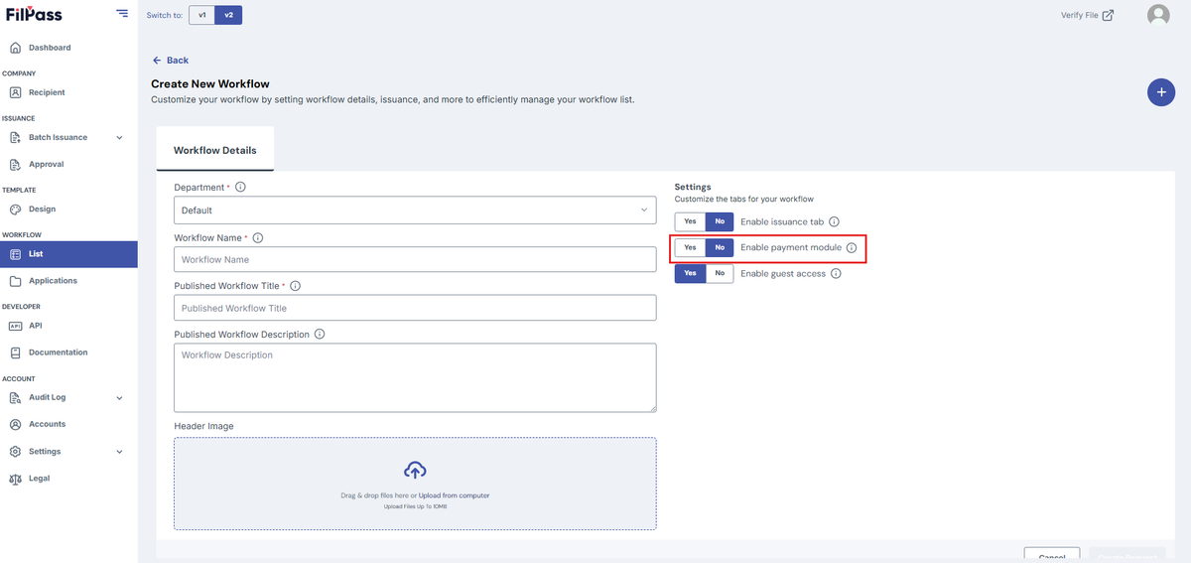Click the info icon beside Workflow Name
This screenshot has height=563, width=1191.
coord(258,238)
